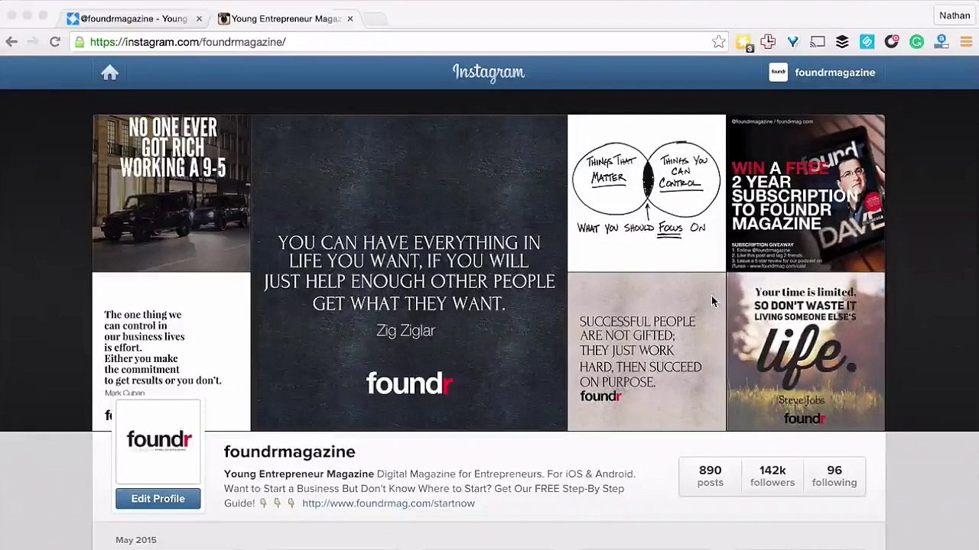View the 142k followers list
The height and width of the screenshot is (550, 979).
click(x=772, y=476)
